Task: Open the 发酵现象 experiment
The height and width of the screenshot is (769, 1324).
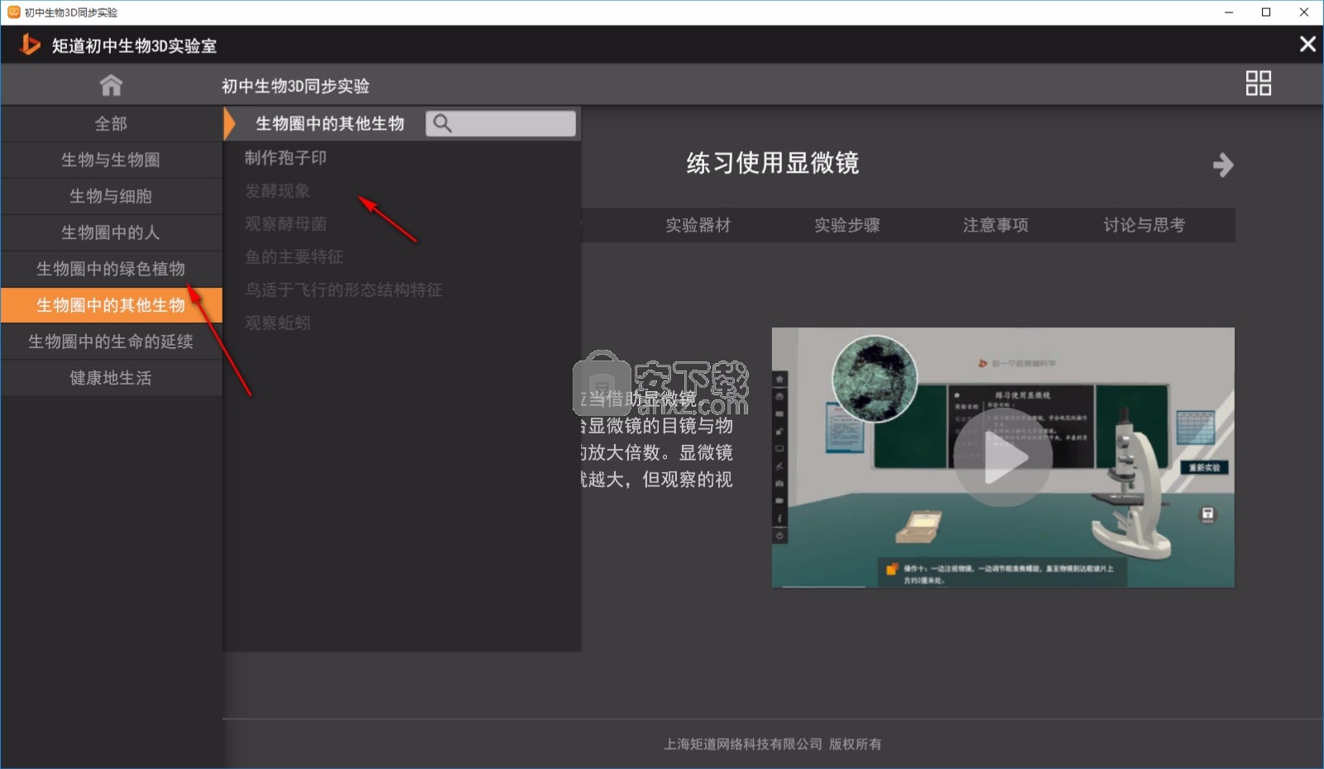Action: click(x=277, y=190)
